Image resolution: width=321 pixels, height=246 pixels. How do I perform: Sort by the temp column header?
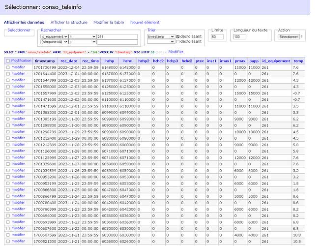(x=298, y=61)
